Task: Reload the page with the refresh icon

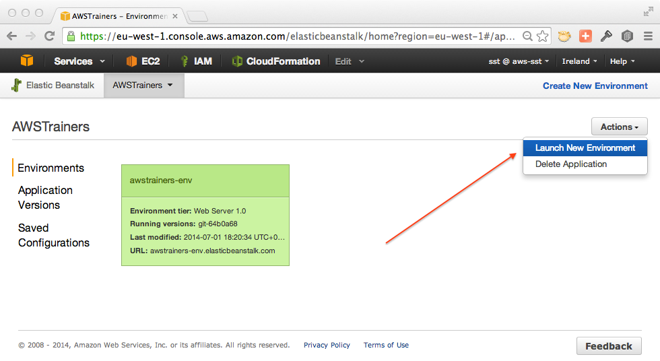Action: [x=50, y=36]
